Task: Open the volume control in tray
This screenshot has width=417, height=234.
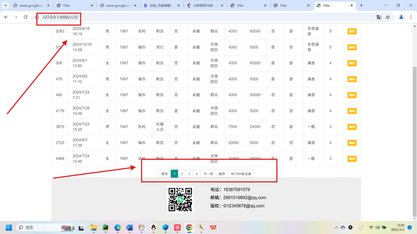Action: click(x=378, y=228)
